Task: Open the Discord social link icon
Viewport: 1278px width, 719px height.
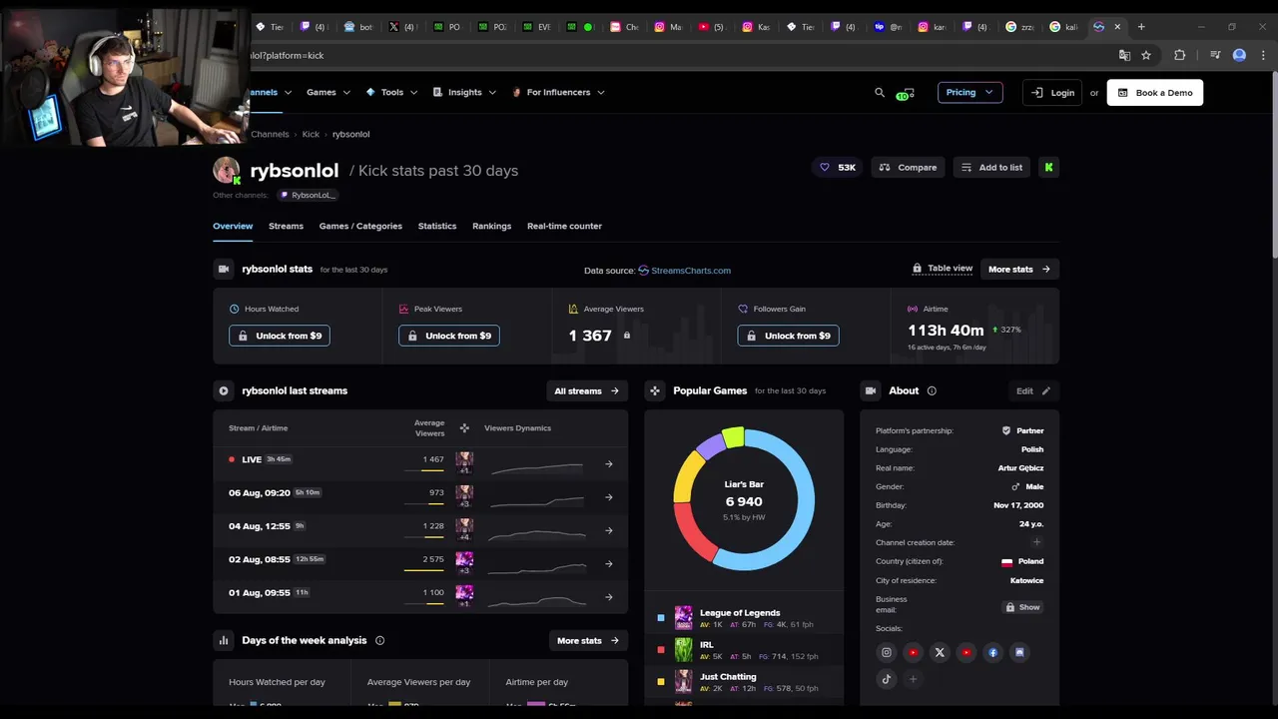Action: tap(1019, 652)
